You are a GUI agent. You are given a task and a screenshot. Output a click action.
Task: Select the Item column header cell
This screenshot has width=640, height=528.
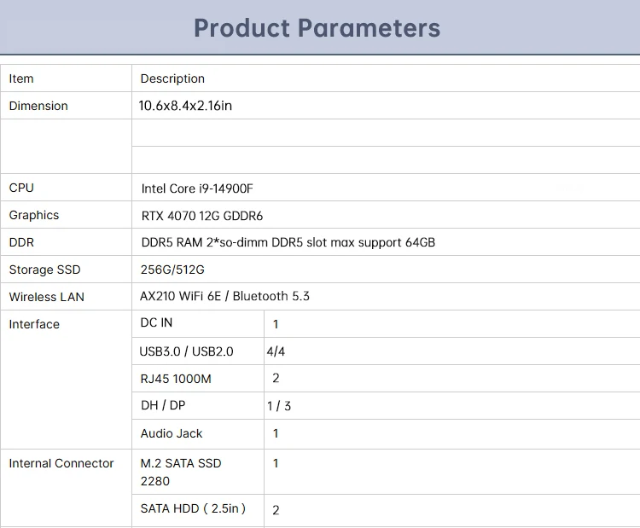pyautogui.click(x=66, y=78)
